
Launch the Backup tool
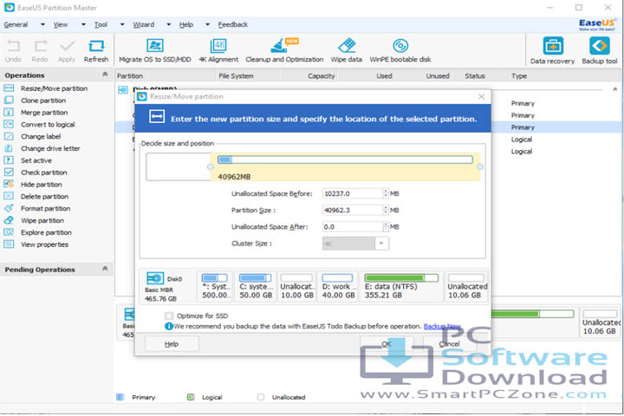(600, 50)
